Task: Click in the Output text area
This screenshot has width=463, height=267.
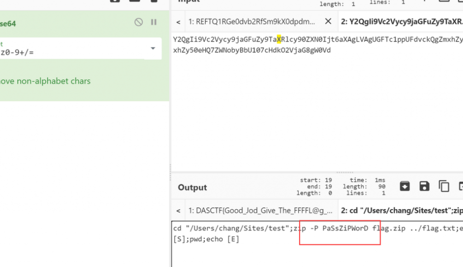Action: [x=317, y=253]
